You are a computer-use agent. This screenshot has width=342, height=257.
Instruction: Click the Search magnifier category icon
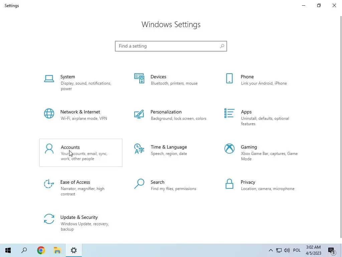139,184
